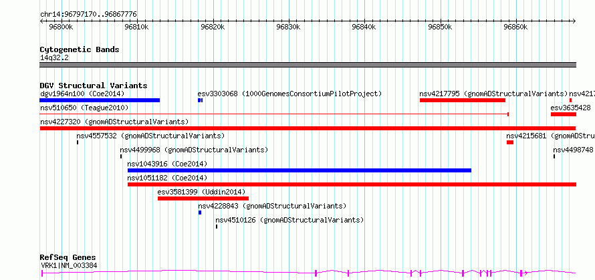This screenshot has width=595, height=280.
Task: Open nsv4227320 (gnomADStructuralVariants) label
Action: (114, 122)
